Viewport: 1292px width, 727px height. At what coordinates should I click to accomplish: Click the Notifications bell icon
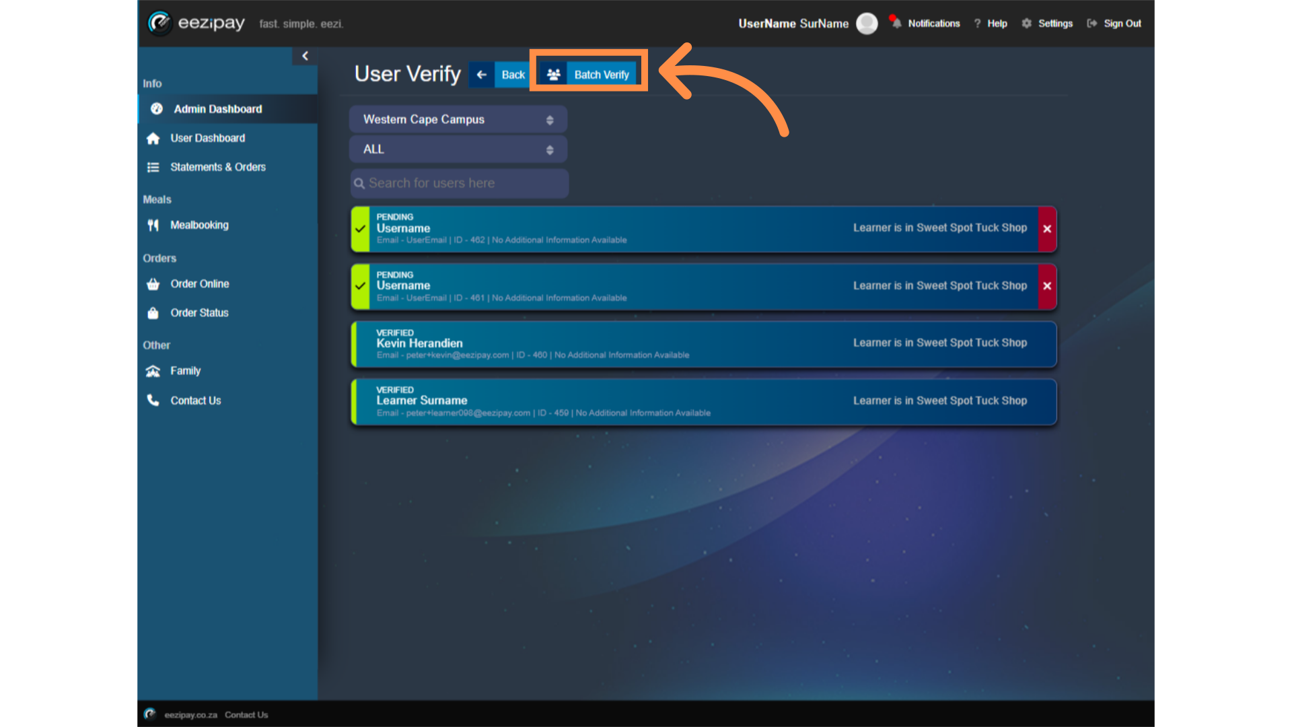click(x=896, y=22)
